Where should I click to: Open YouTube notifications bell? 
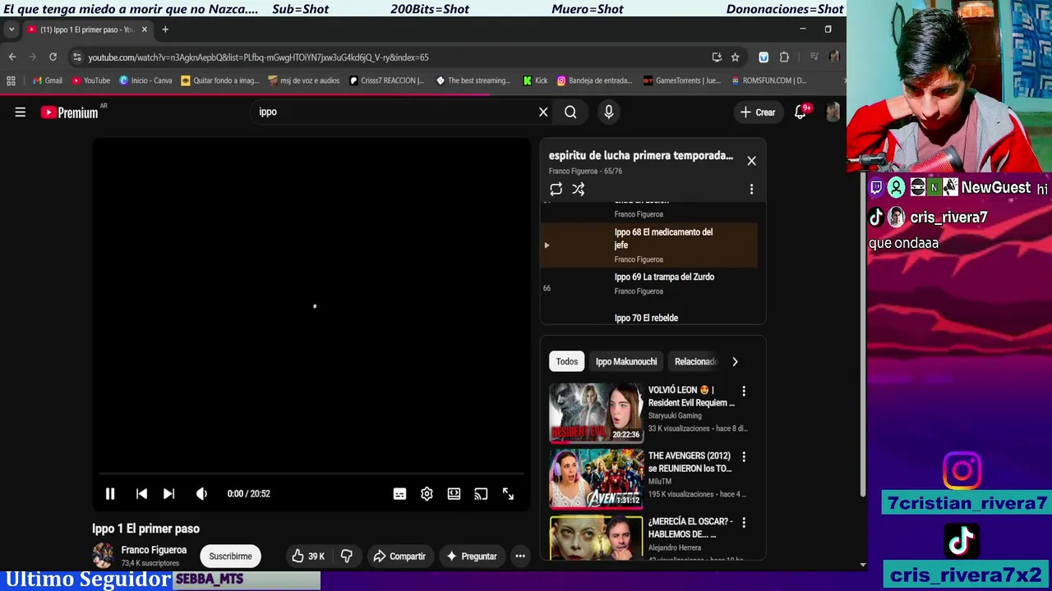coord(801,112)
